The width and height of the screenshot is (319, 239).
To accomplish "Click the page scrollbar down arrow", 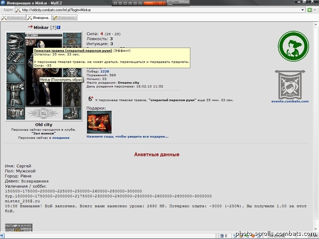I will [315, 229].
